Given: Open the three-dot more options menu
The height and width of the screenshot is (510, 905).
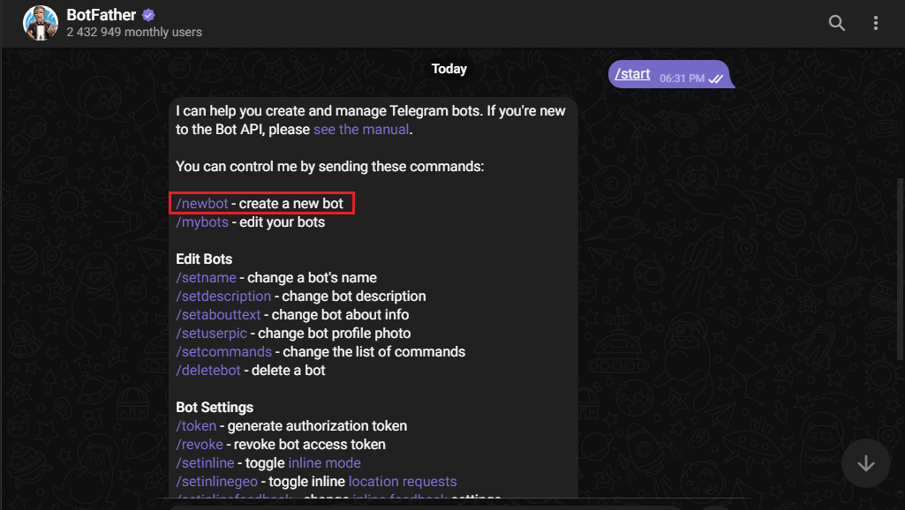Looking at the screenshot, I should pyautogui.click(x=876, y=23).
